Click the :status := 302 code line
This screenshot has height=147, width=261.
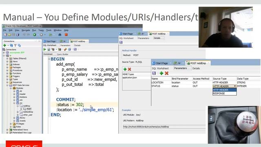tap(70, 105)
